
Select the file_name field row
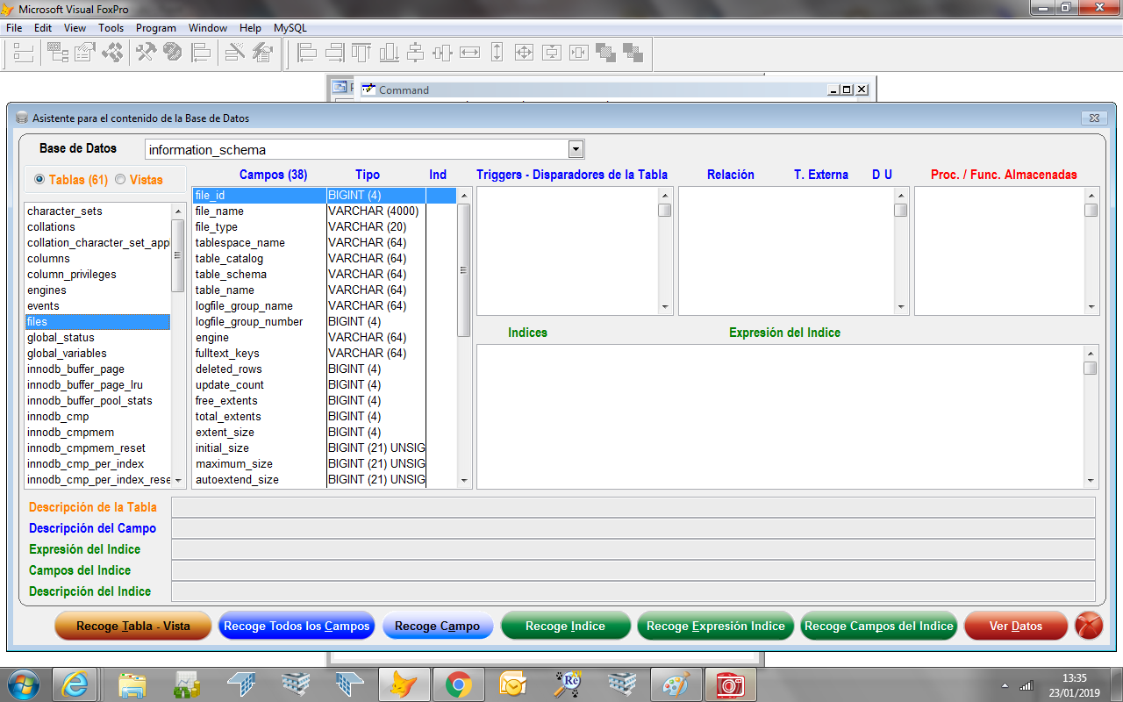tap(325, 211)
